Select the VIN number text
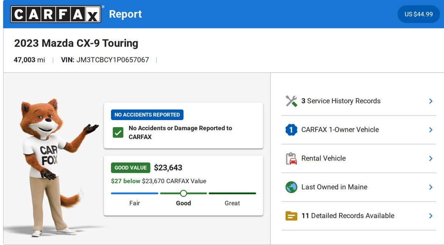The width and height of the screenshot is (444, 245). (x=112, y=60)
